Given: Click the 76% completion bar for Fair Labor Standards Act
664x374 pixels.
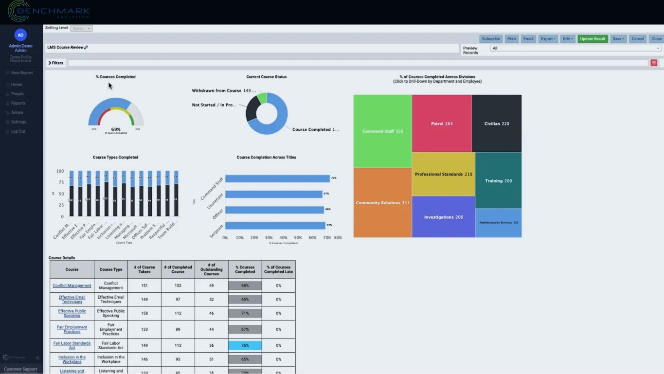Looking at the screenshot, I should click(245, 345).
